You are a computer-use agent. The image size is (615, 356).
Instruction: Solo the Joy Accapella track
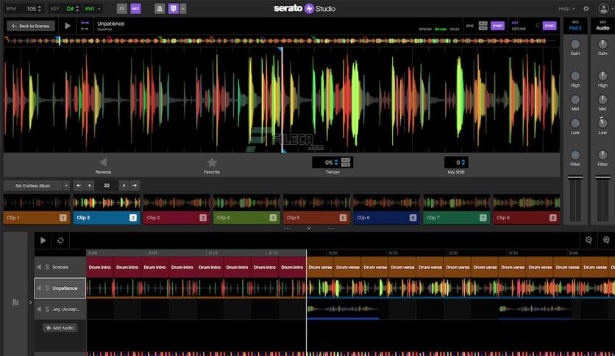(x=47, y=310)
